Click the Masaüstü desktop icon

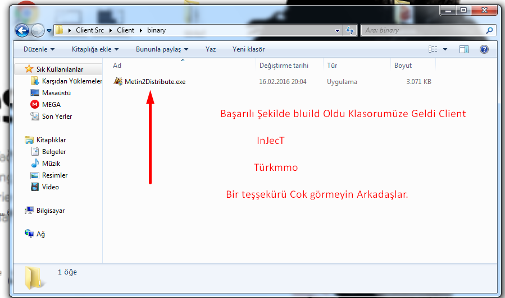coord(35,93)
